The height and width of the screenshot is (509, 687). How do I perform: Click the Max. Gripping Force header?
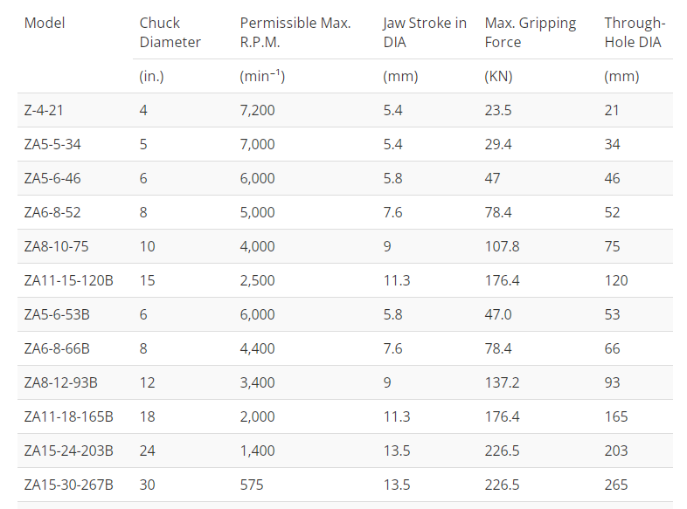tap(531, 32)
